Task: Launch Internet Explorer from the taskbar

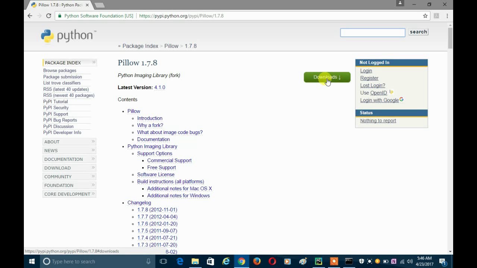Action: (226, 261)
